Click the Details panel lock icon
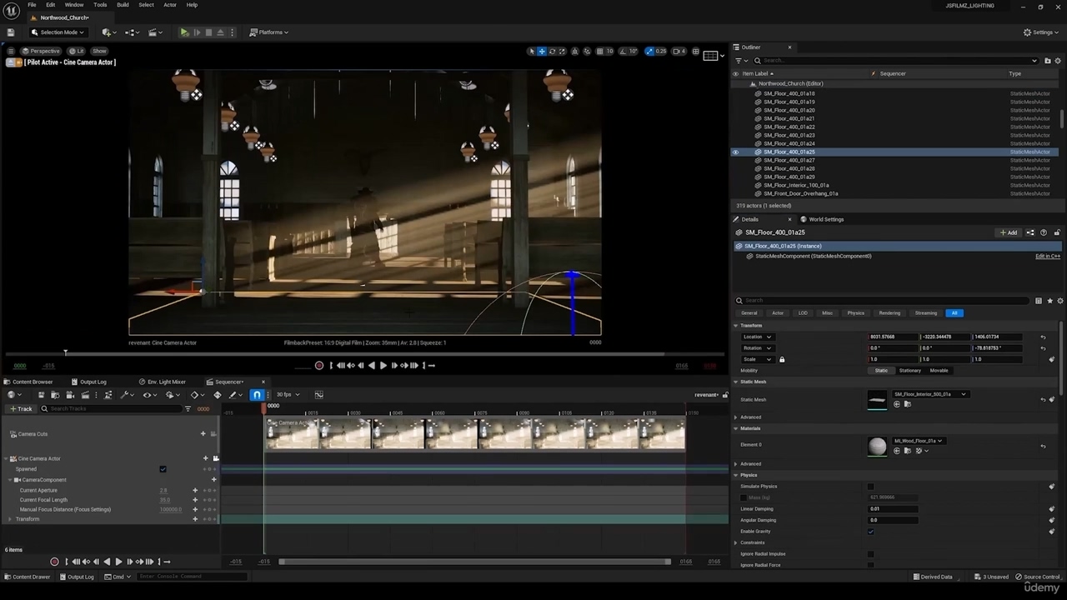This screenshot has width=1067, height=600. click(x=1057, y=233)
